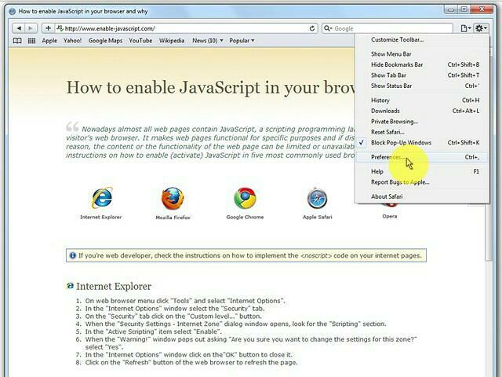The image size is (502, 377).
Task: Click the Forward navigation arrow button
Action: [31, 28]
